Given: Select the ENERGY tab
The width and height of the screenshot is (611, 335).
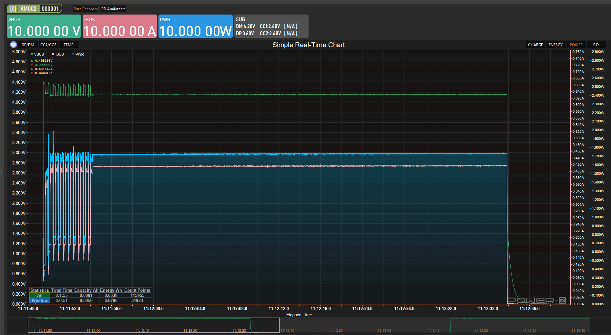Looking at the screenshot, I should tap(555, 45).
